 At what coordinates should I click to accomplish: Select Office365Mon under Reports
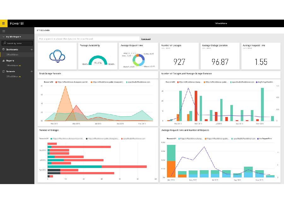coord(12,65)
